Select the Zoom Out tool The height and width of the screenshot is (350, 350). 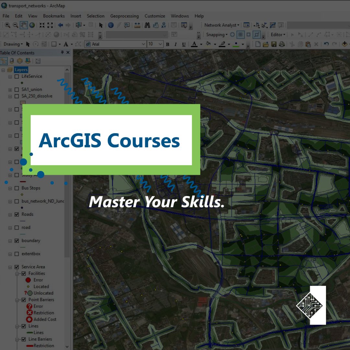(16, 25)
